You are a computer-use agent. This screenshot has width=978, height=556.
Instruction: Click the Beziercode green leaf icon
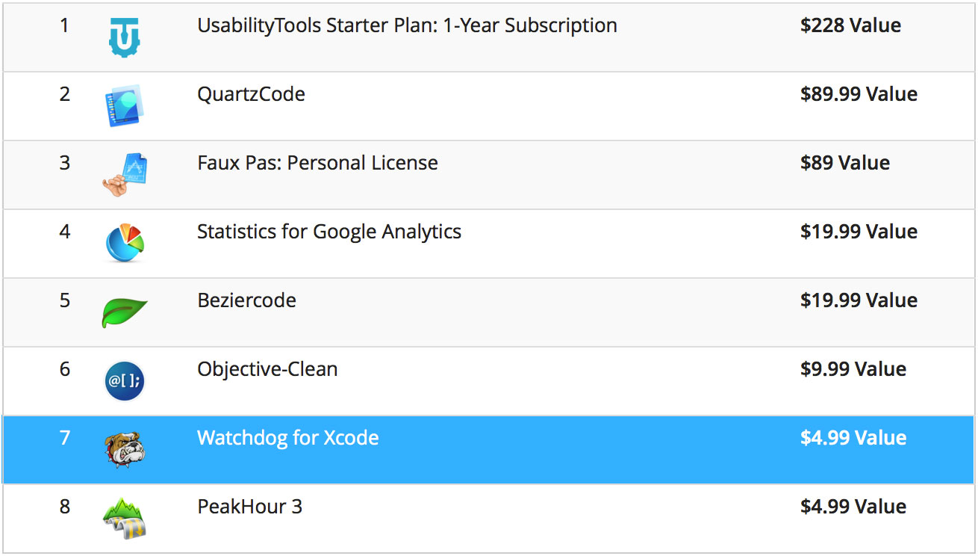tap(125, 312)
